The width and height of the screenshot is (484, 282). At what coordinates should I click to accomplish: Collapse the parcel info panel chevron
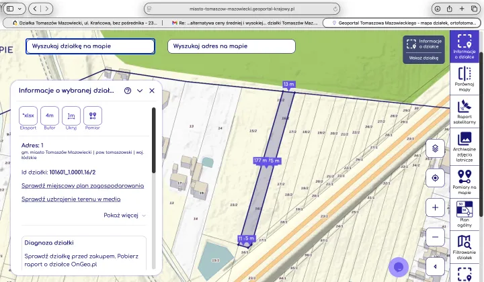(140, 91)
